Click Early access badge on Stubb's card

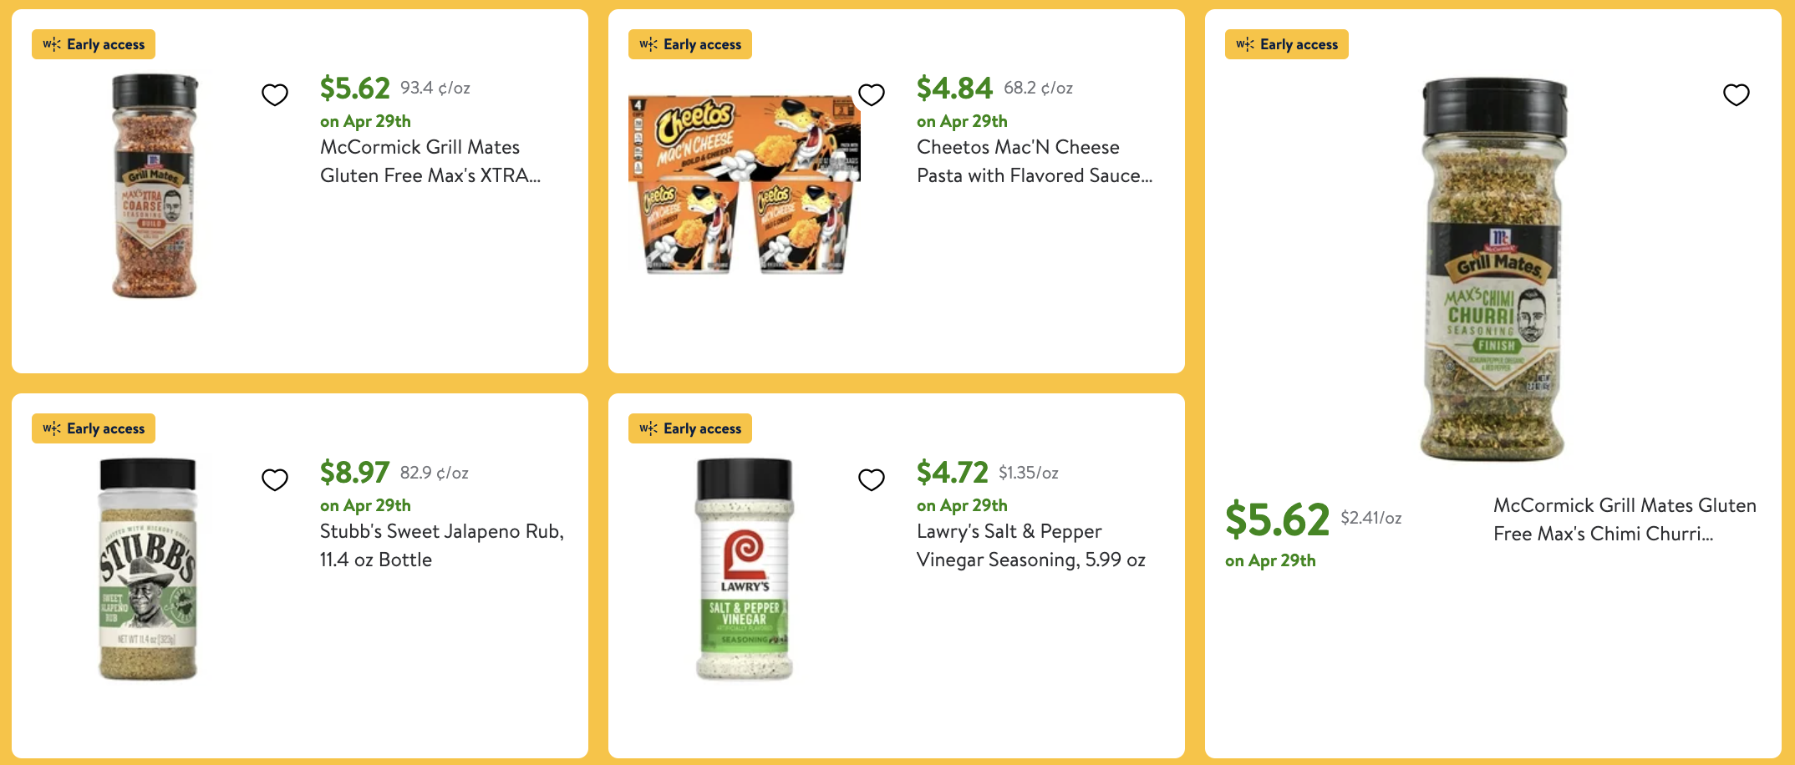click(x=94, y=428)
